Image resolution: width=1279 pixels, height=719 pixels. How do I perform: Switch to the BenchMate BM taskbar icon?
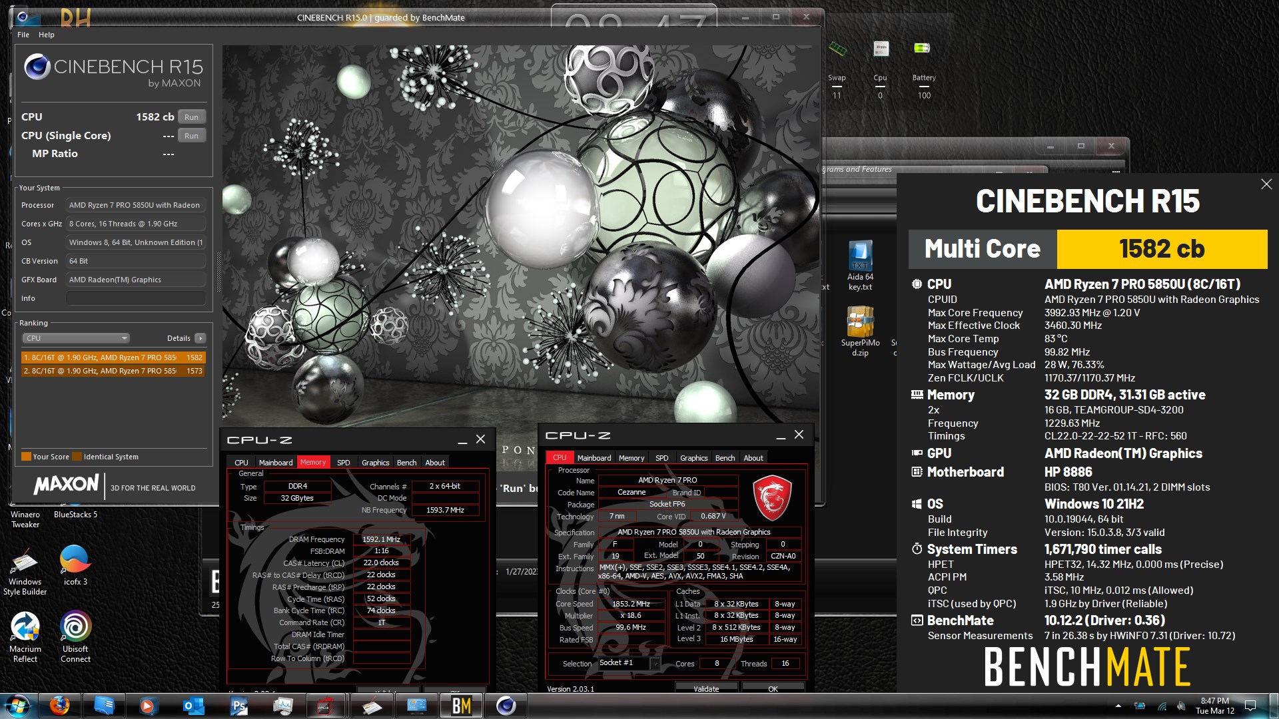462,706
